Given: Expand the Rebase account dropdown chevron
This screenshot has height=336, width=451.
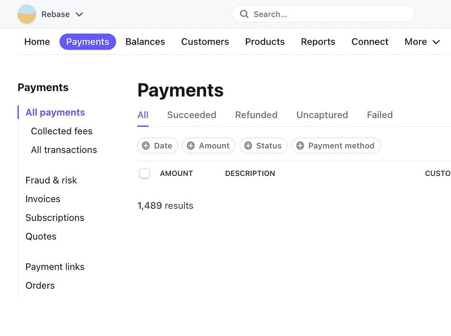Looking at the screenshot, I should point(79,14).
